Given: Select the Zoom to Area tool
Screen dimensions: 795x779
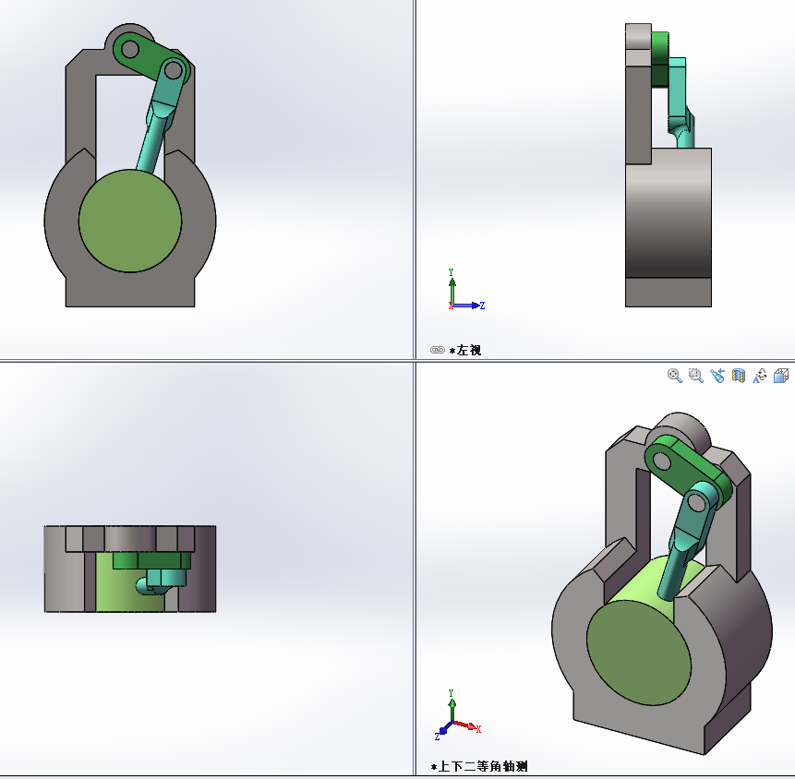Looking at the screenshot, I should point(696,376).
